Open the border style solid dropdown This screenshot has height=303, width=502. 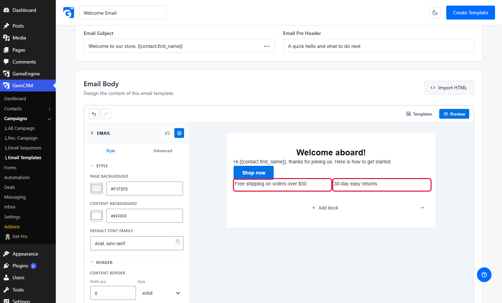[x=161, y=293]
